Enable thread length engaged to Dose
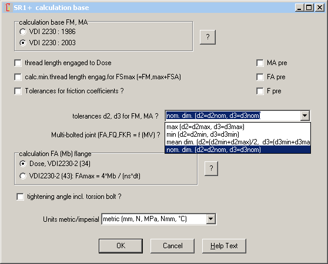 click(18, 63)
